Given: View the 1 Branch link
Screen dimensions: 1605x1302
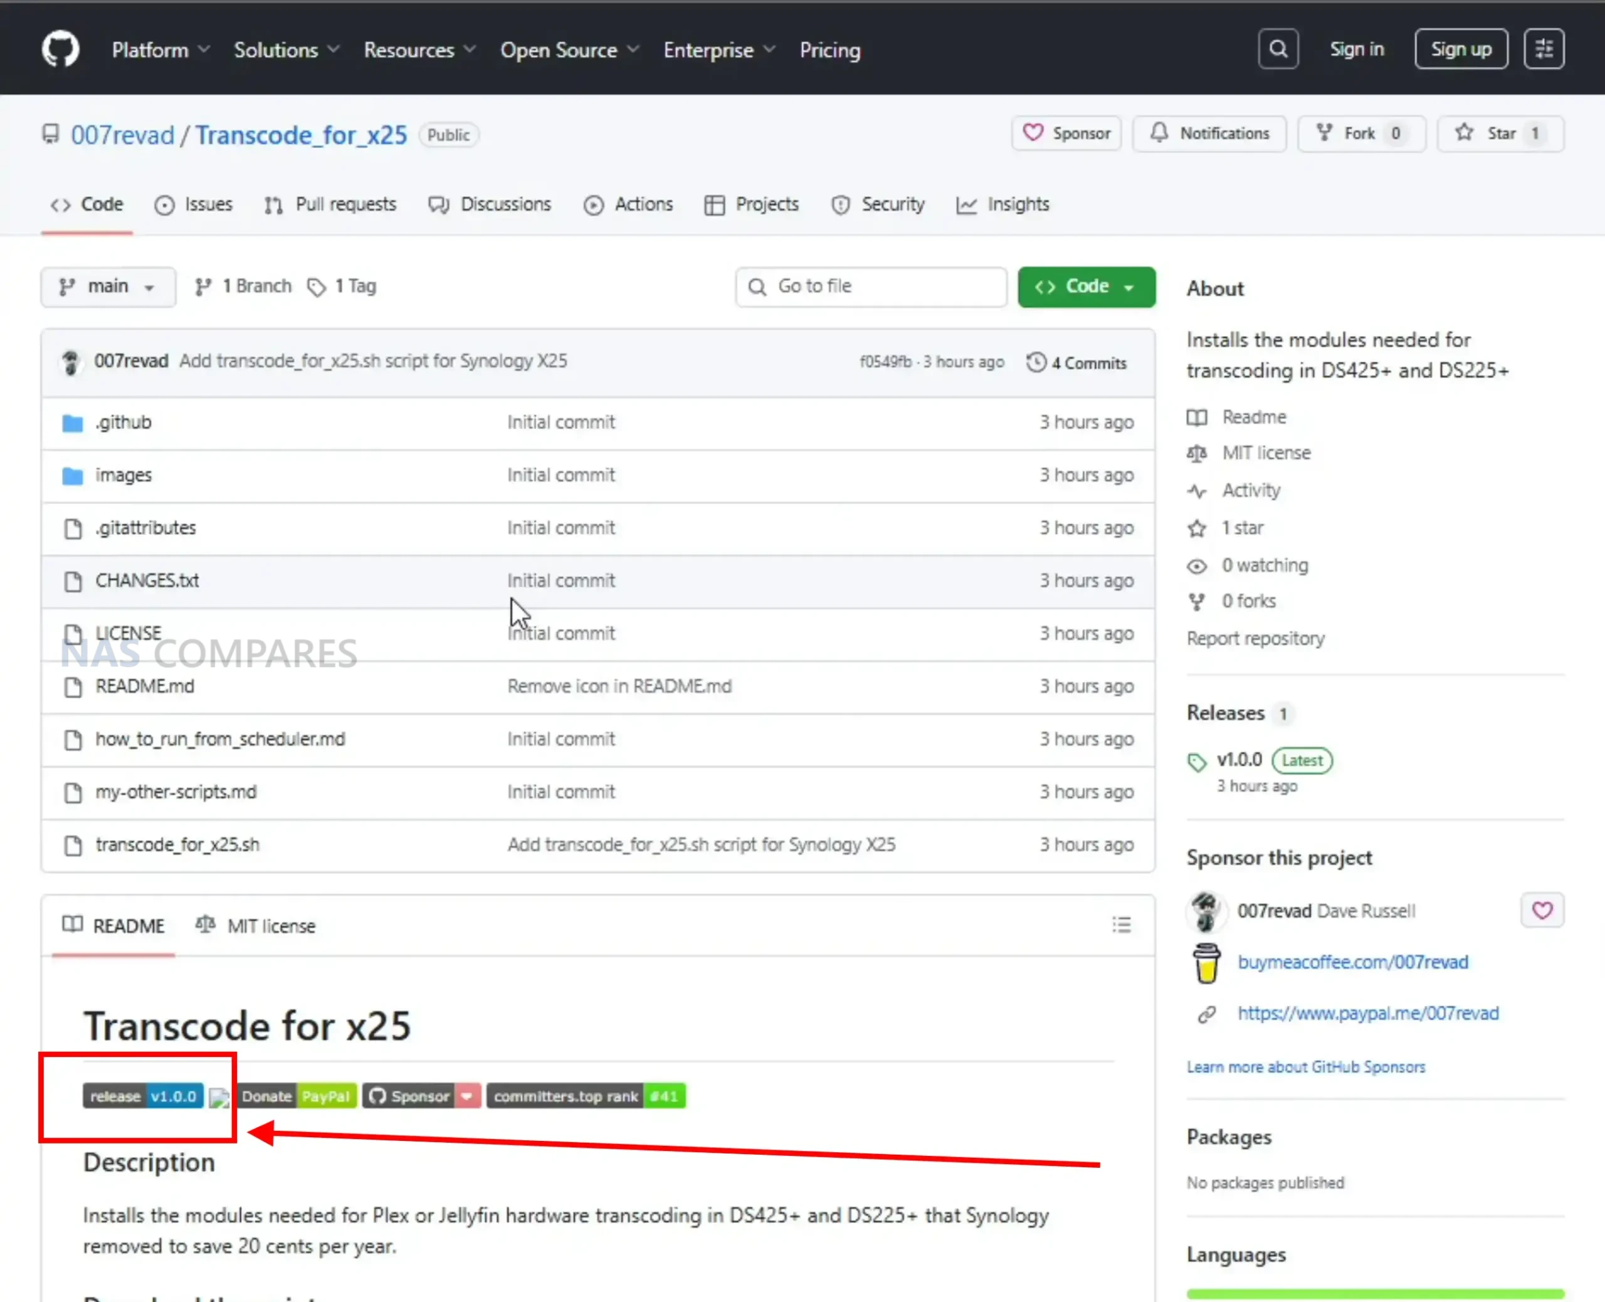Looking at the screenshot, I should coord(243,286).
